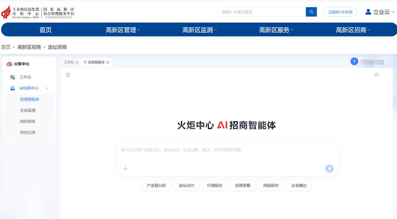The height and width of the screenshot is (219, 397).
Task: Click the blue notification badge showing 1
Action: coord(354,61)
